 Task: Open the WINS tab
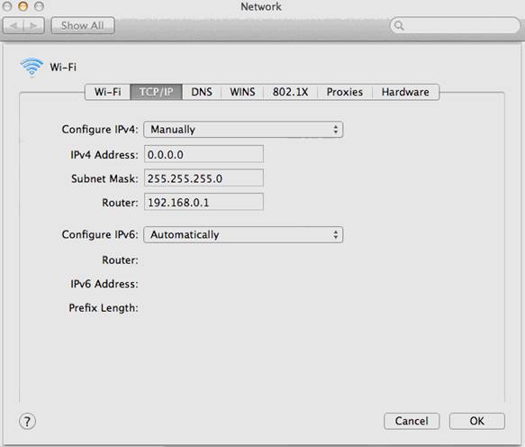[242, 92]
